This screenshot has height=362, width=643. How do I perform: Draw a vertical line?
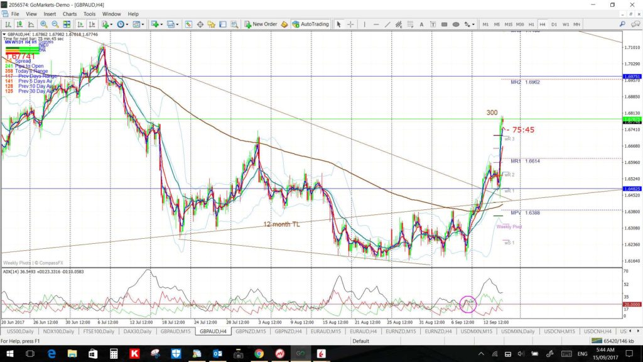click(364, 25)
